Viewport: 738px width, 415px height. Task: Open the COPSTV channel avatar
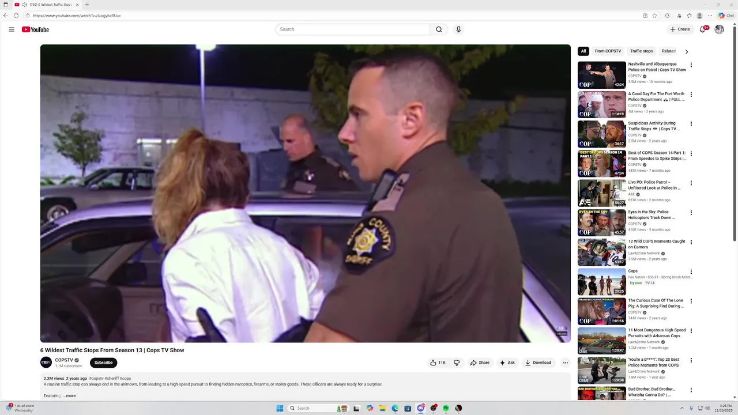(46, 362)
